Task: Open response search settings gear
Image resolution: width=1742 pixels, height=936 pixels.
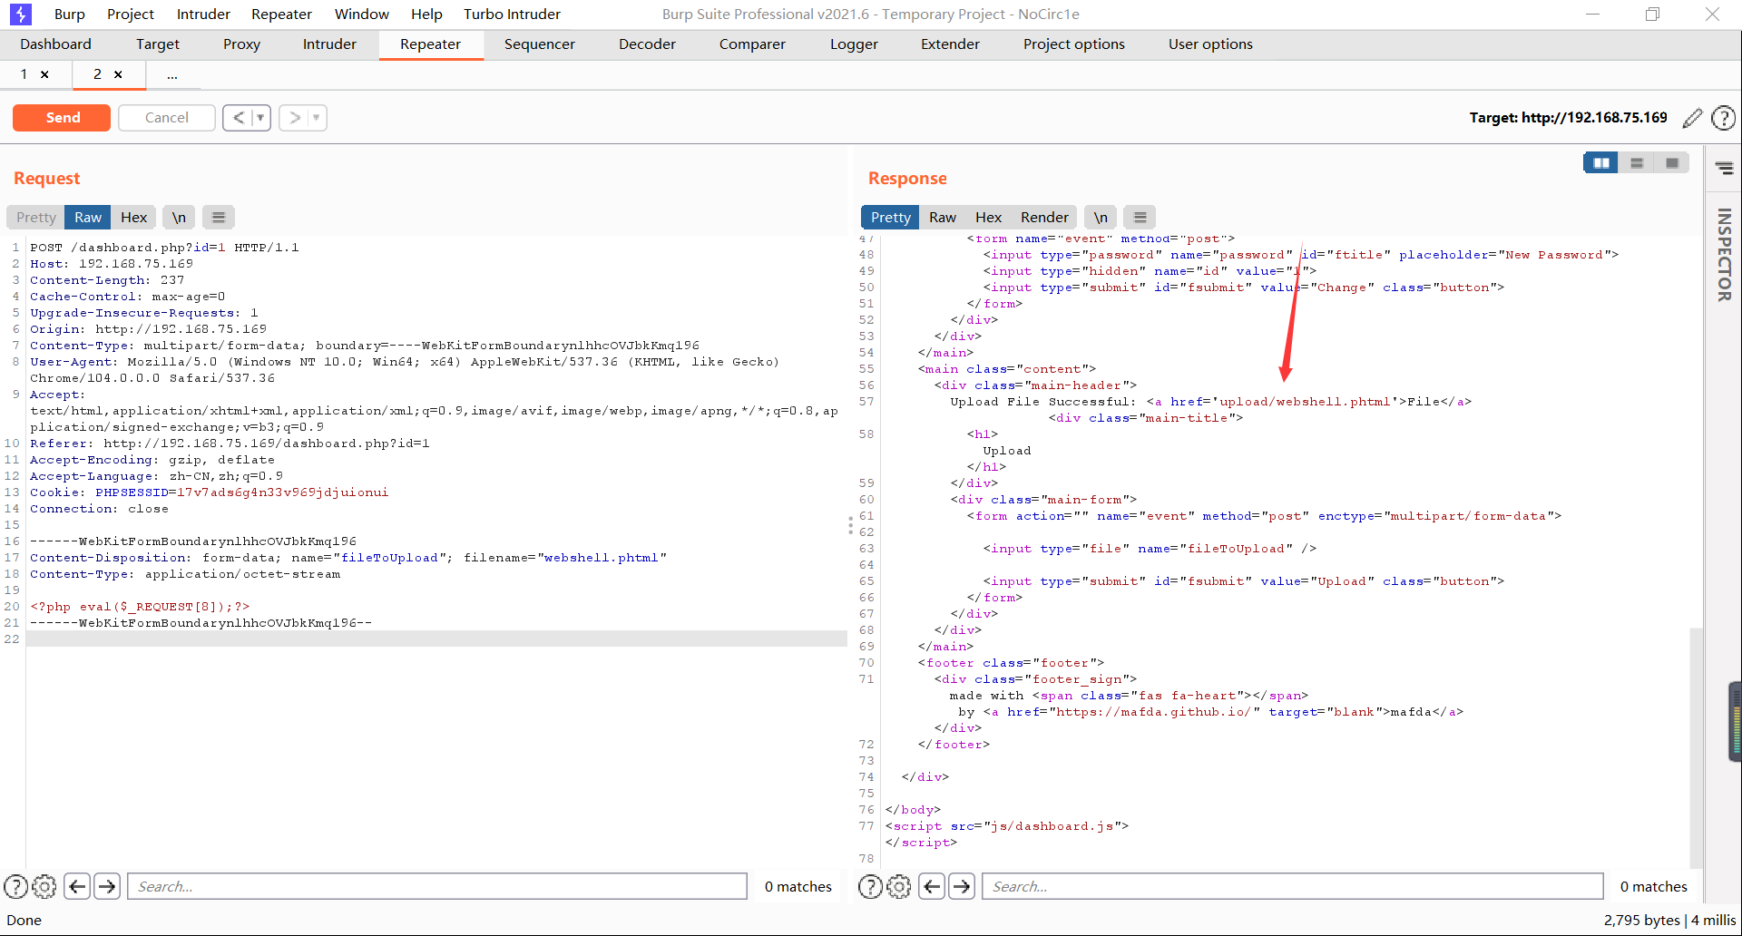Action: [x=899, y=886]
